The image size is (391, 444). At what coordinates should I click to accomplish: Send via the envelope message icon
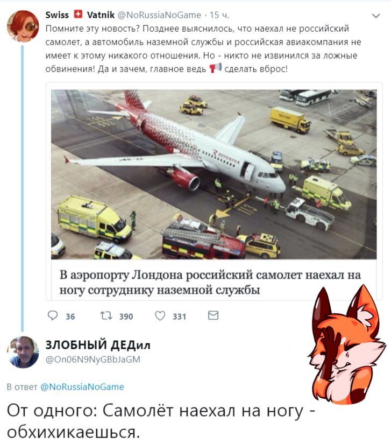click(x=213, y=315)
